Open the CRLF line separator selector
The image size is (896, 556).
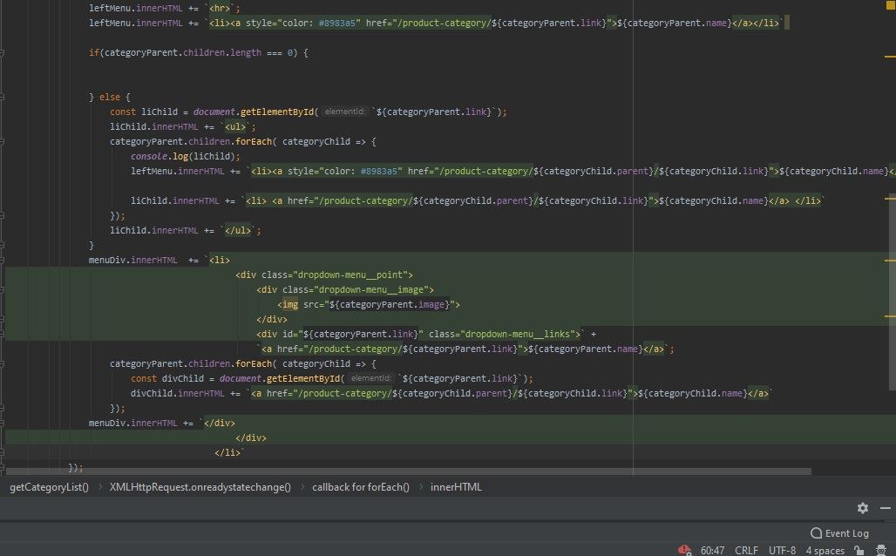coord(746,550)
